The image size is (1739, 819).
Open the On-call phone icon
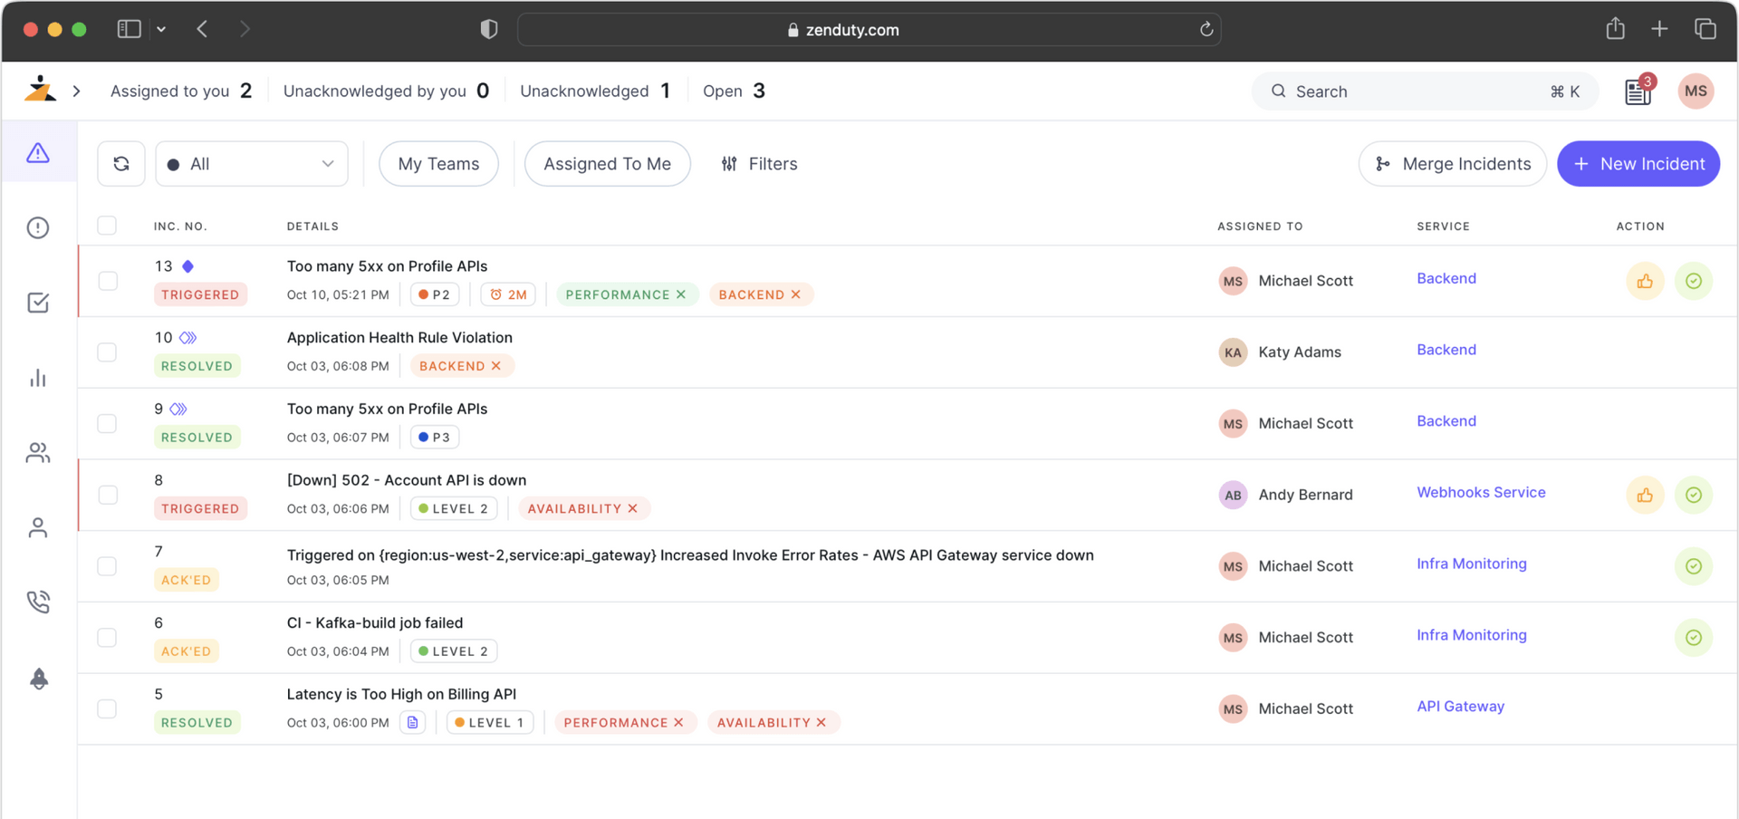38,601
